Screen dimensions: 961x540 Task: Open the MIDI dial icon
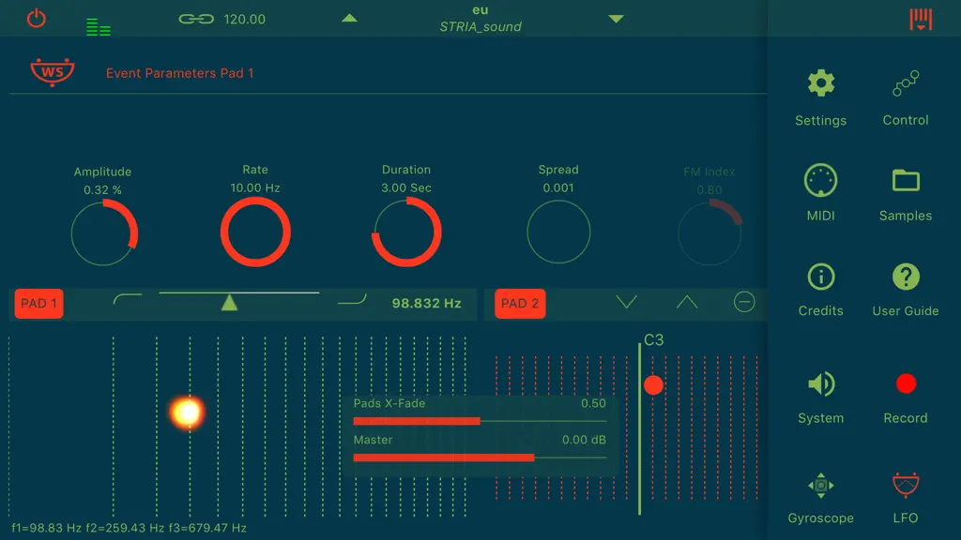[820, 180]
